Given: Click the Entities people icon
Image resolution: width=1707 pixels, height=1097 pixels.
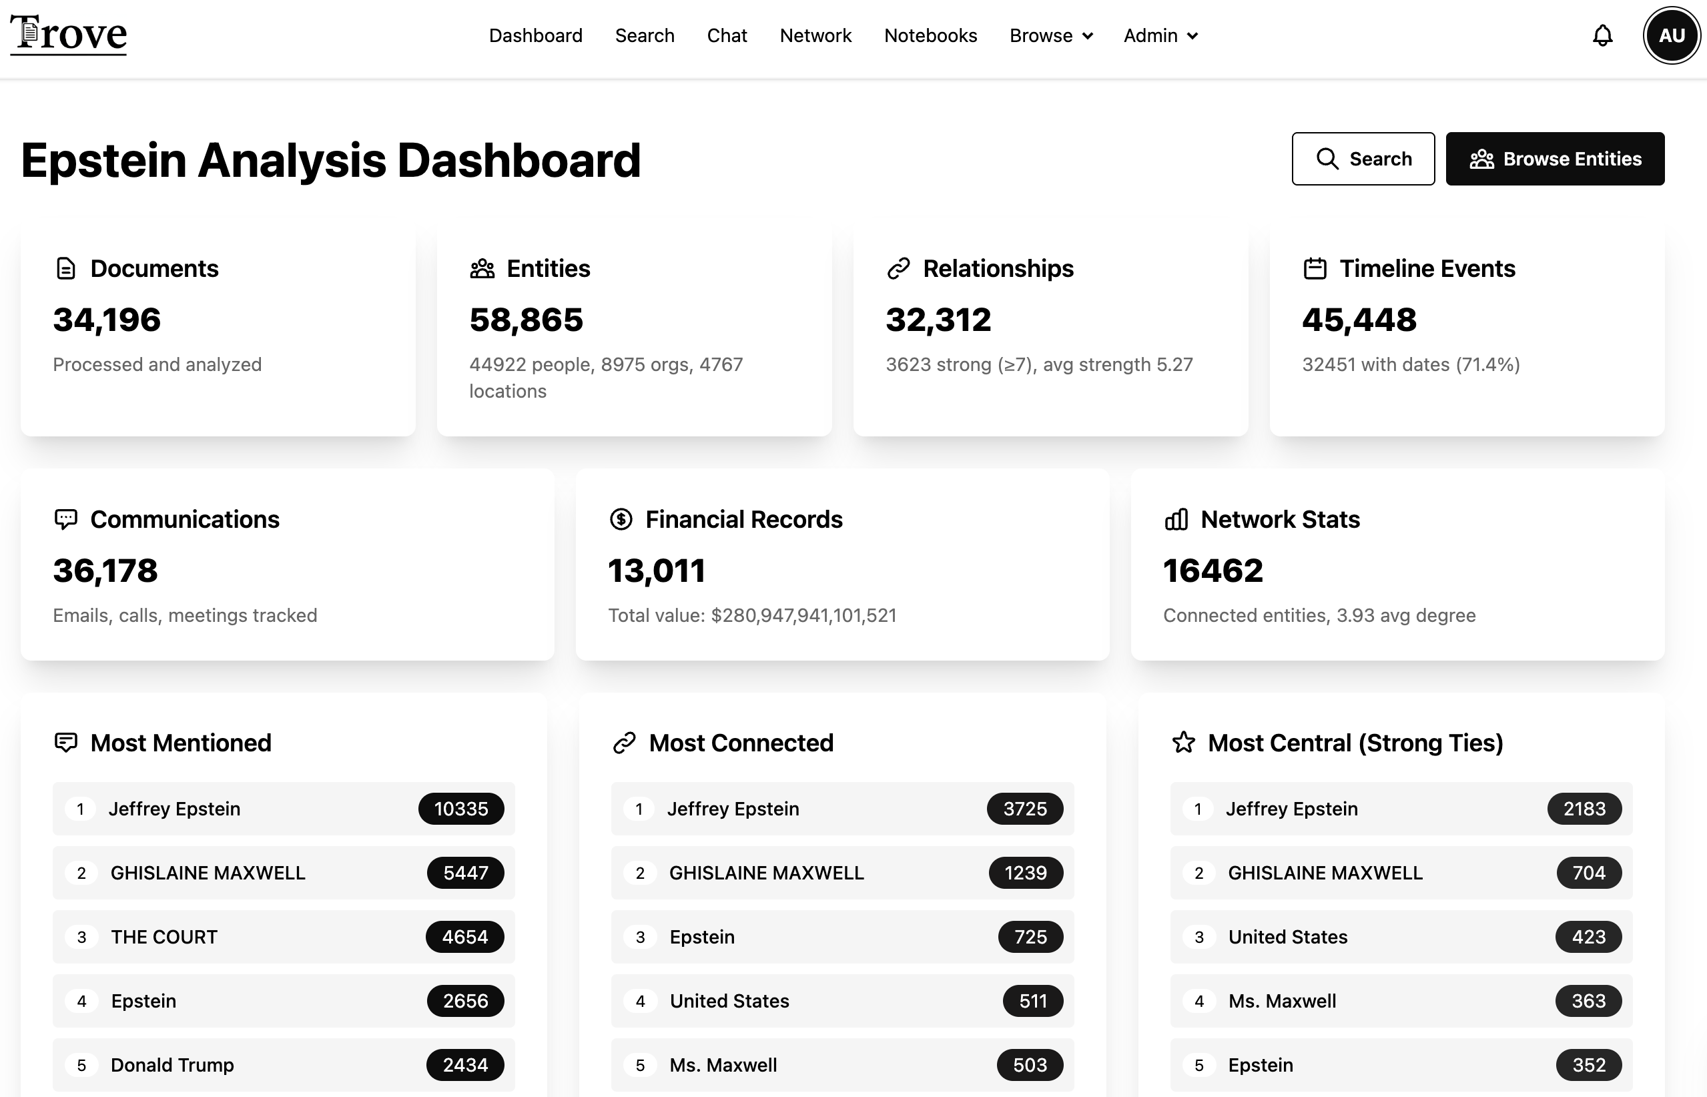Looking at the screenshot, I should coord(482,268).
